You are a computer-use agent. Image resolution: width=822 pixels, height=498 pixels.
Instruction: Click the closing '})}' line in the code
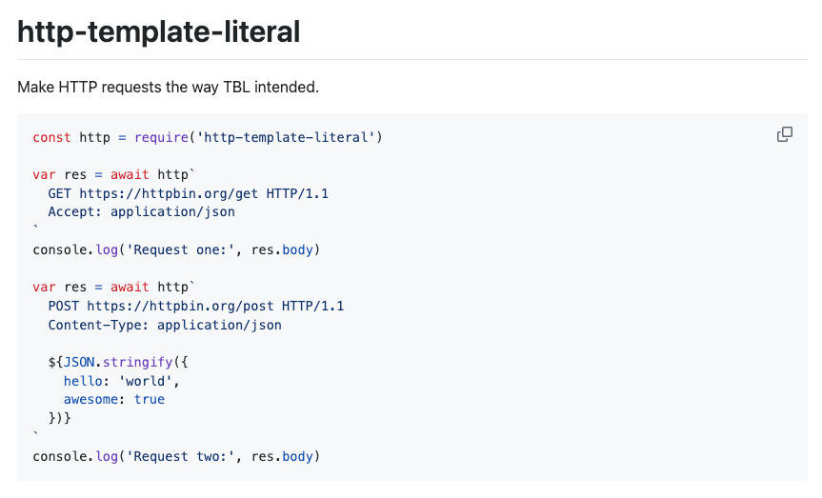60,418
